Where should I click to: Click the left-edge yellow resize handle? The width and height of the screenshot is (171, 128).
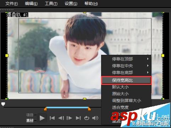(7, 56)
